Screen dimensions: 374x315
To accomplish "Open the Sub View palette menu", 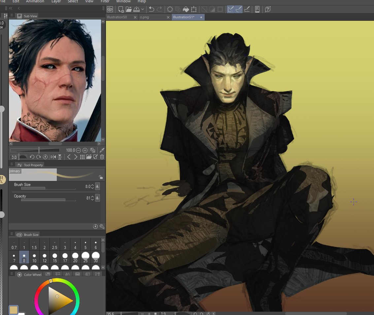I will click(x=12, y=15).
